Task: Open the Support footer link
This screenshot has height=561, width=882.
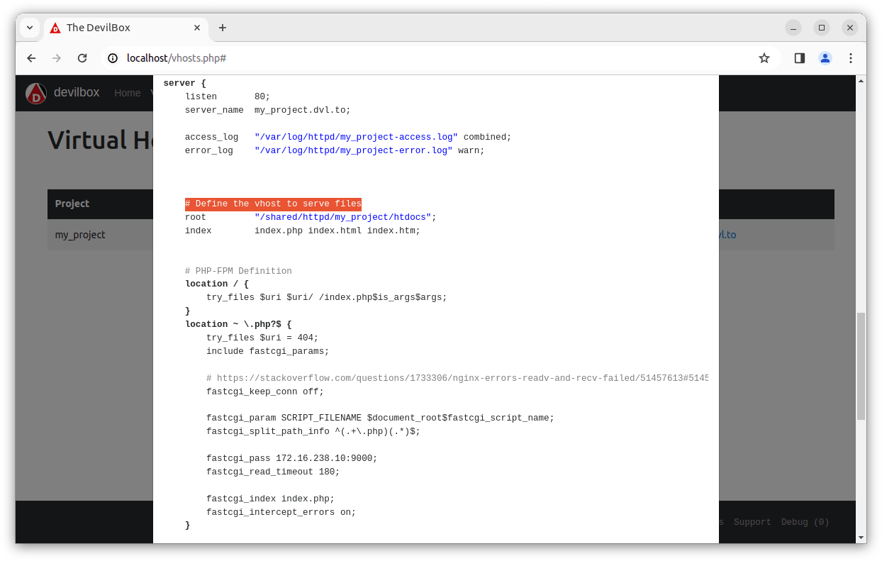Action: click(x=752, y=522)
